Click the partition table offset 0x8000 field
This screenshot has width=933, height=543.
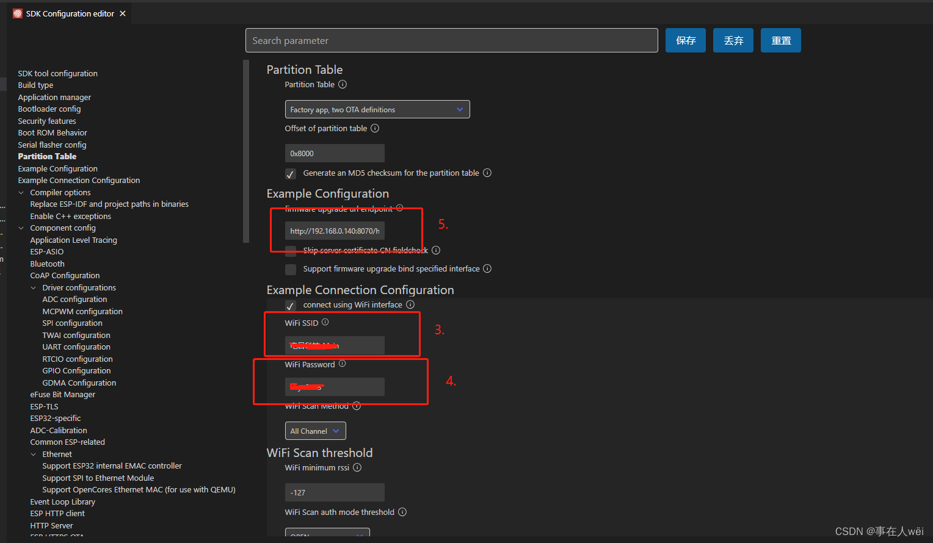335,153
